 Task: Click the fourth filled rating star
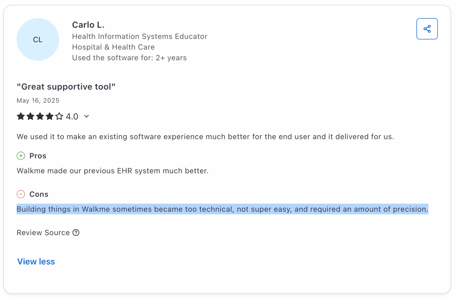point(49,116)
